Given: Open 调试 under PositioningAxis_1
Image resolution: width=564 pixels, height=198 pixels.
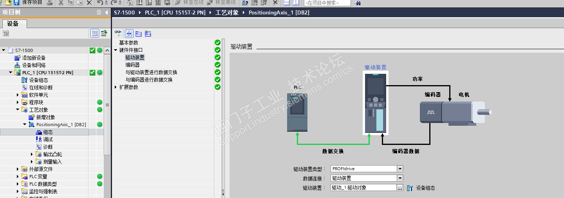Looking at the screenshot, I should pos(48,139).
